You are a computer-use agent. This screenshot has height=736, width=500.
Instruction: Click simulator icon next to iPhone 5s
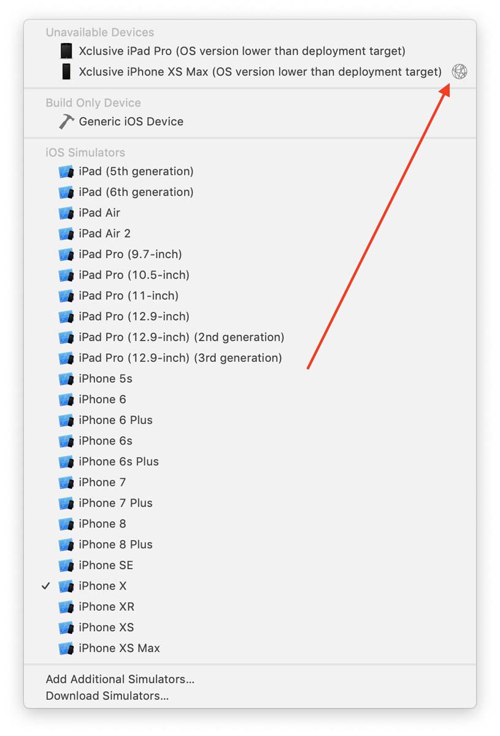click(66, 379)
